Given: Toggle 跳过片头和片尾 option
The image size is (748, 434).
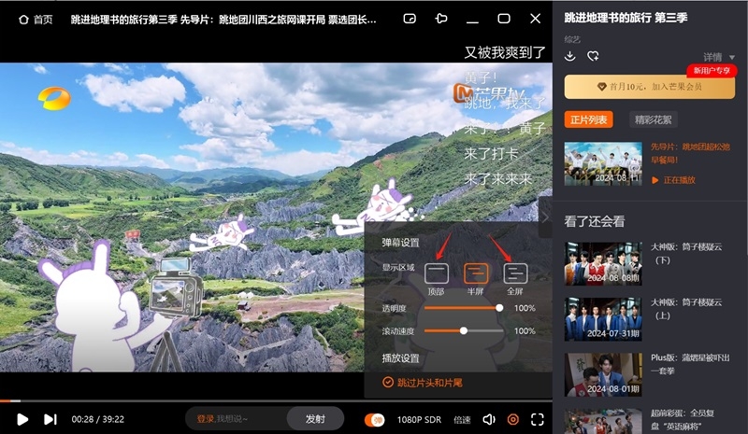Looking at the screenshot, I should (423, 383).
